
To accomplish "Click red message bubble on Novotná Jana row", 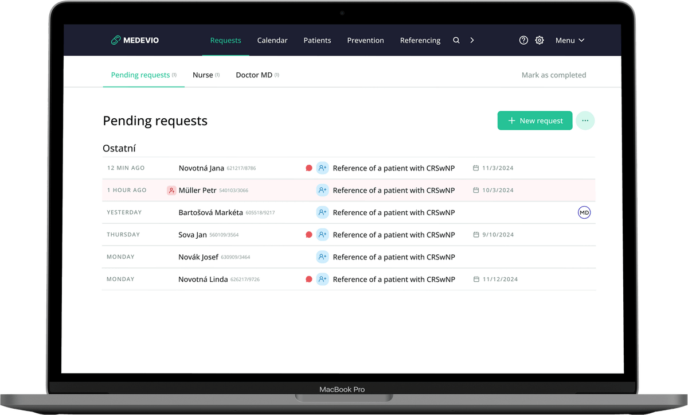I will click(309, 168).
